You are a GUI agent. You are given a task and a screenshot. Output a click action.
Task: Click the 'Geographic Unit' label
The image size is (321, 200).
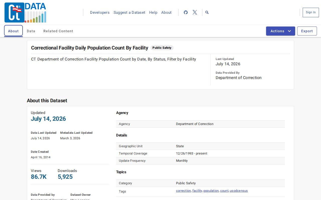[131, 146]
